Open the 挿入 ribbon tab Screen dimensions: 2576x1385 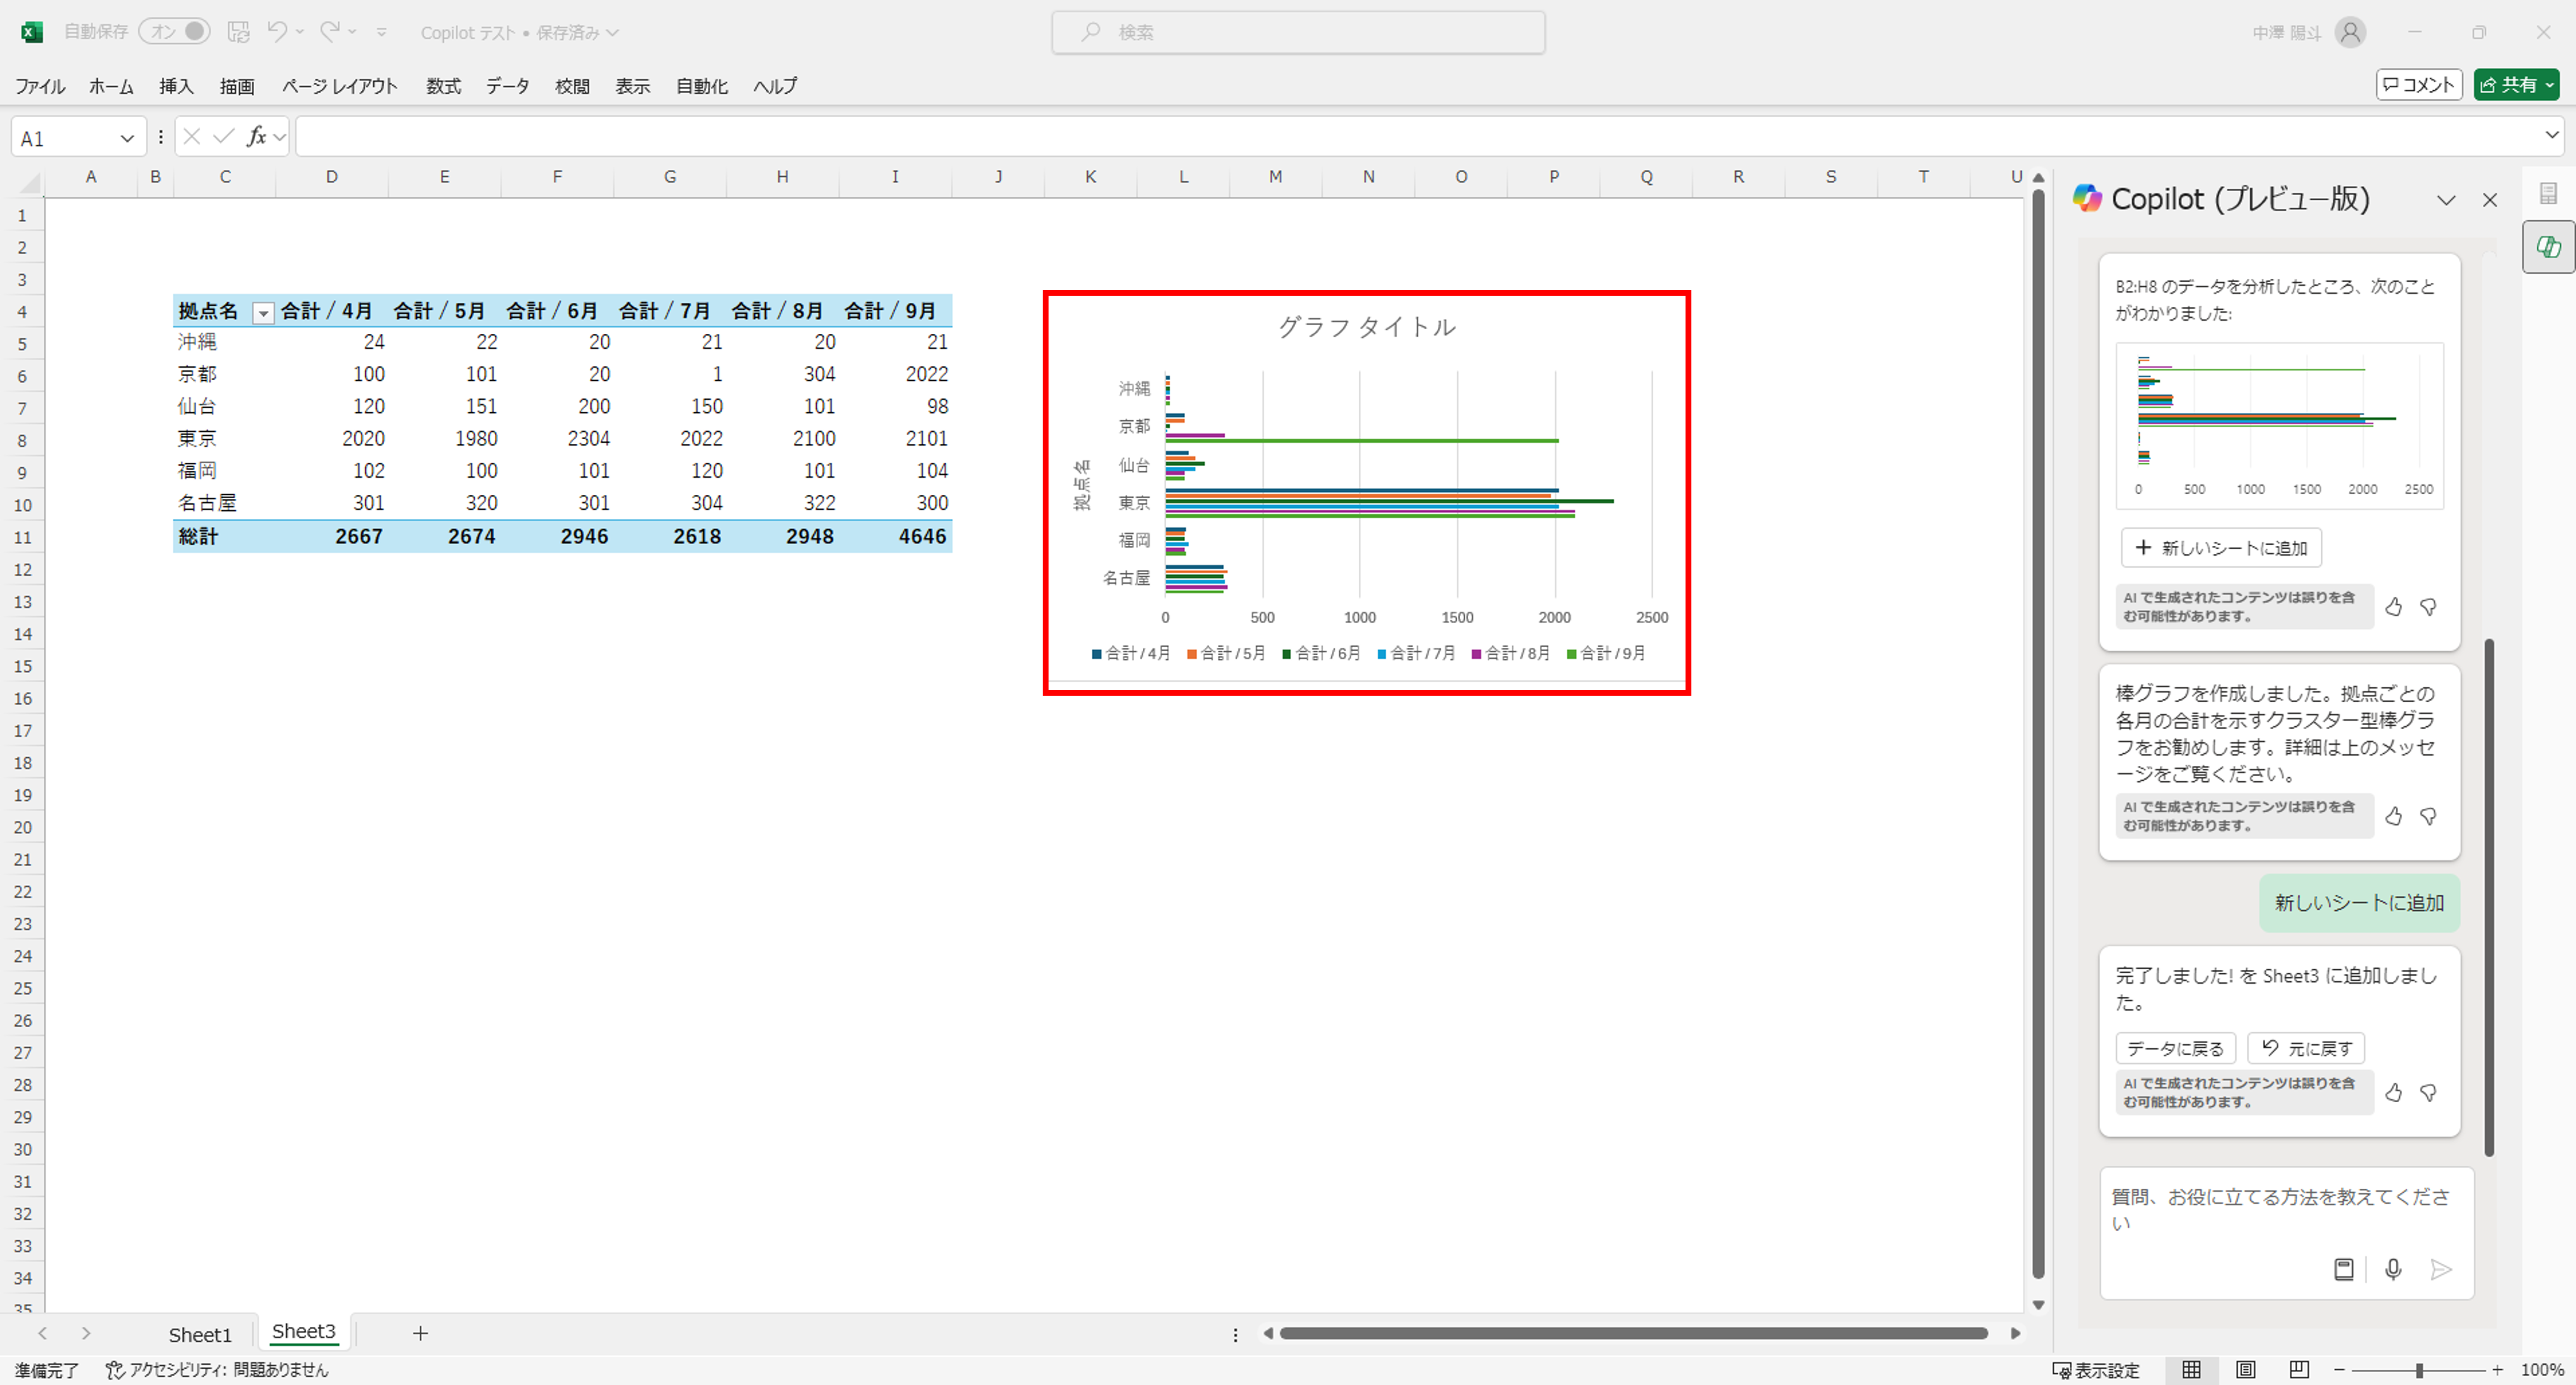click(x=176, y=86)
